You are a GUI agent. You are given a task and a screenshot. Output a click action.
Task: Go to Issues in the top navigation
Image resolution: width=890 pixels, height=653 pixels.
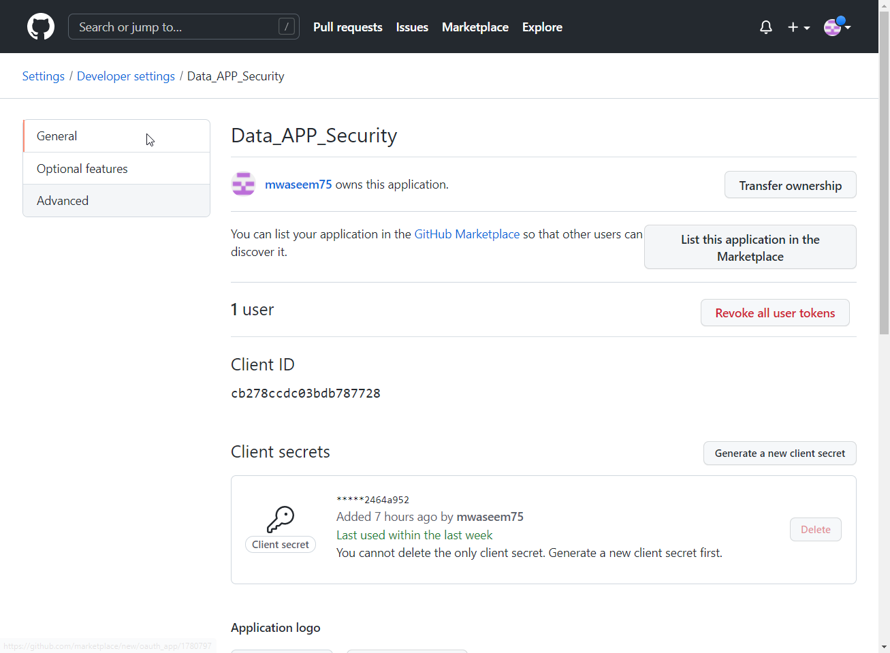412,27
